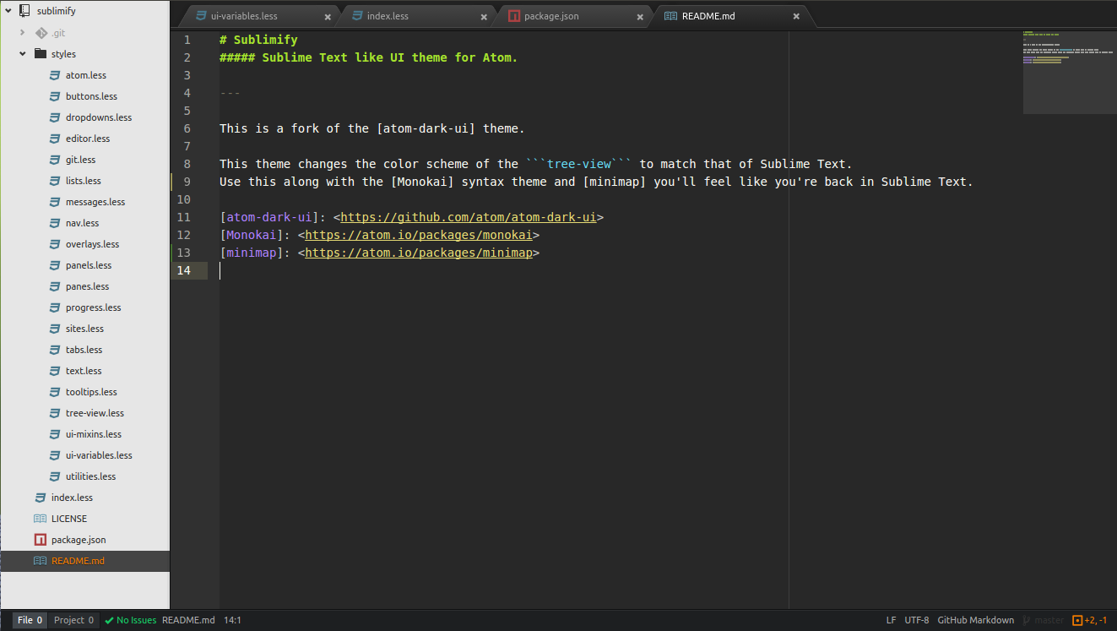
Task: Click README.md file name in status bar
Action: (x=188, y=620)
